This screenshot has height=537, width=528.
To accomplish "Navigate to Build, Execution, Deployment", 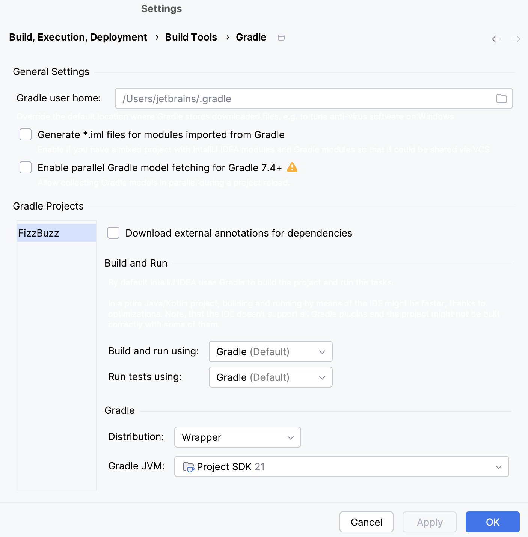I will click(x=78, y=37).
